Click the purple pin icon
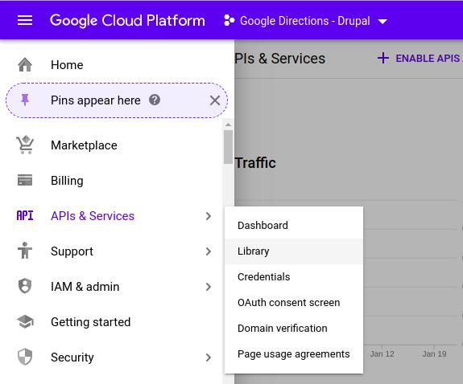The image size is (463, 384). (25, 100)
